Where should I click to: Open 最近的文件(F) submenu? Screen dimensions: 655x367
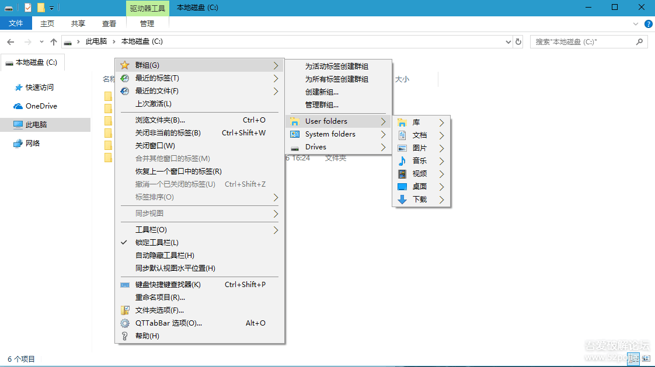click(200, 91)
